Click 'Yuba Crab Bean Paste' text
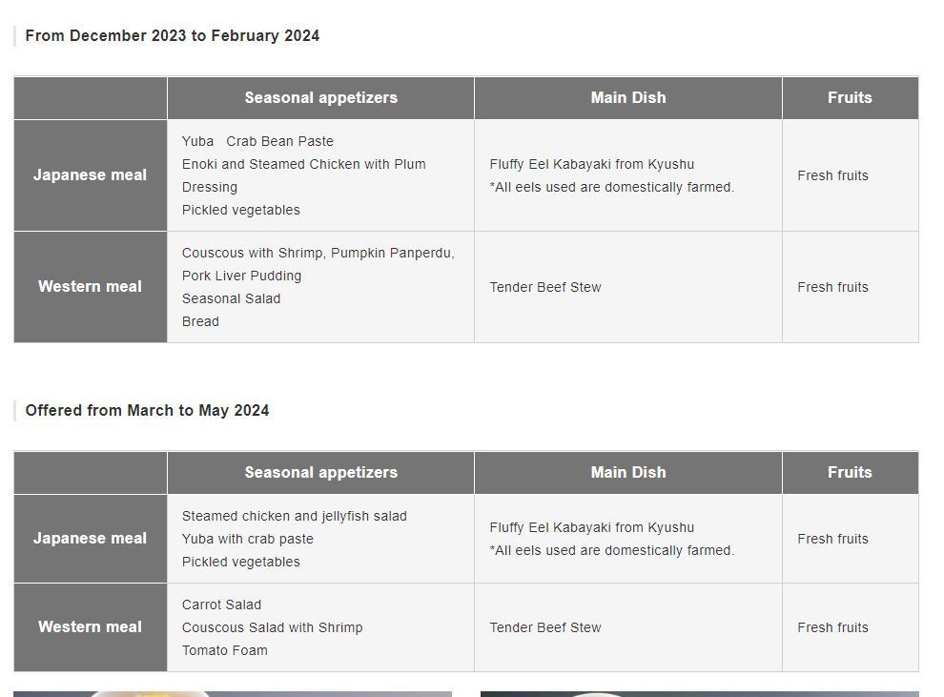The width and height of the screenshot is (944, 697). click(257, 141)
